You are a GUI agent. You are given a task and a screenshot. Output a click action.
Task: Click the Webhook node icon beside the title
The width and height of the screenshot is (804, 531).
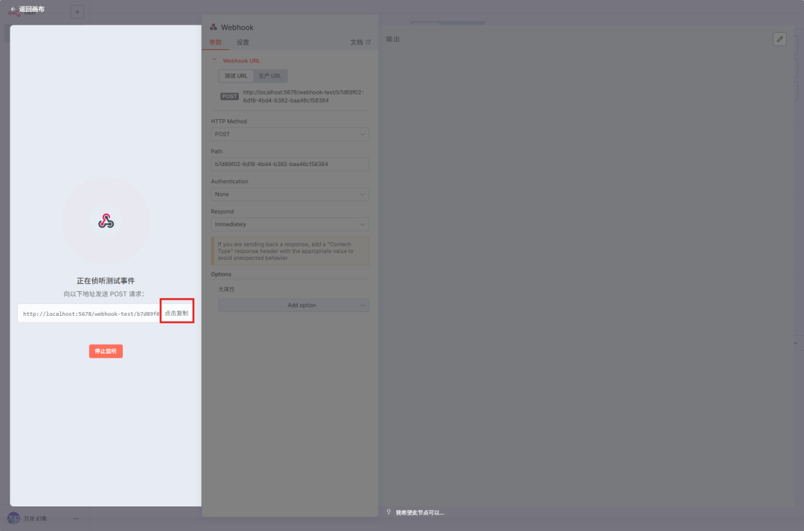(214, 28)
